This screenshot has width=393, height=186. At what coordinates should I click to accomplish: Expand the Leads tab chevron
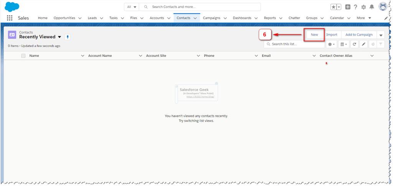[101, 18]
